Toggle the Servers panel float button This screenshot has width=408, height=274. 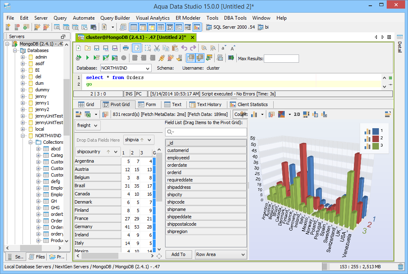63,37
